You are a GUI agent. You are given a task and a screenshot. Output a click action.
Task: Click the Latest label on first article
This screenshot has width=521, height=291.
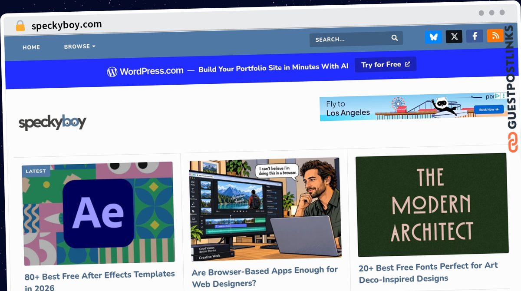(36, 171)
